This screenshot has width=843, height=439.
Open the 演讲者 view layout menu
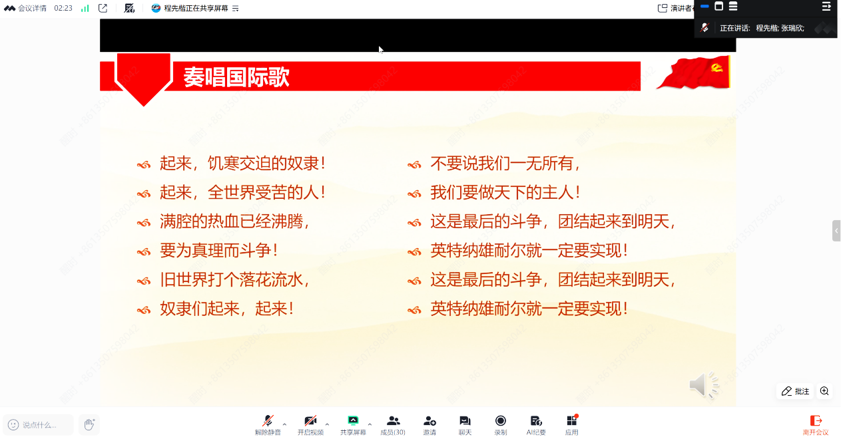point(676,8)
